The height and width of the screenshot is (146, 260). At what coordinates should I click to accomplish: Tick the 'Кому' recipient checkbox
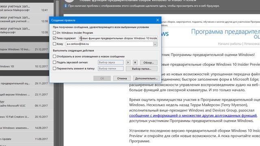[x=54, y=44]
